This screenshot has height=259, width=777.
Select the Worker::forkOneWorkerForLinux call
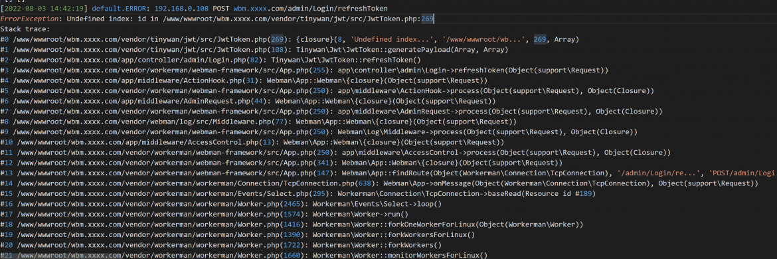click(448, 225)
